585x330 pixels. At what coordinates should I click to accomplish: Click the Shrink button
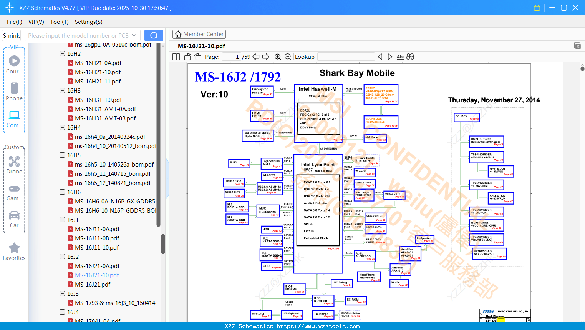pyautogui.click(x=12, y=35)
